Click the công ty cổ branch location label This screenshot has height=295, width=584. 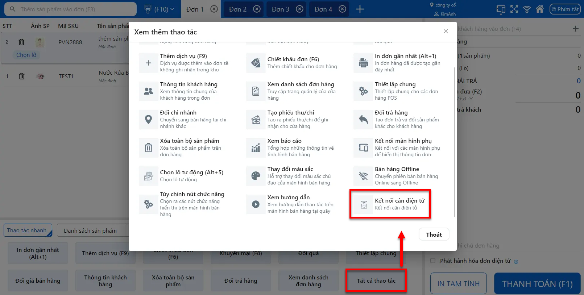pyautogui.click(x=443, y=5)
